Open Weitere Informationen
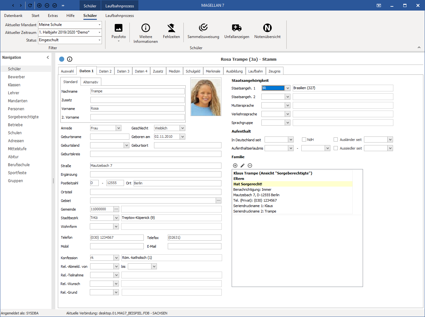The image size is (425, 317). [146, 33]
